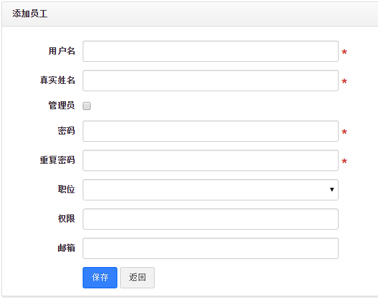Click the 用户名 field label
Image resolution: width=378 pixels, height=299 pixels.
(x=61, y=51)
